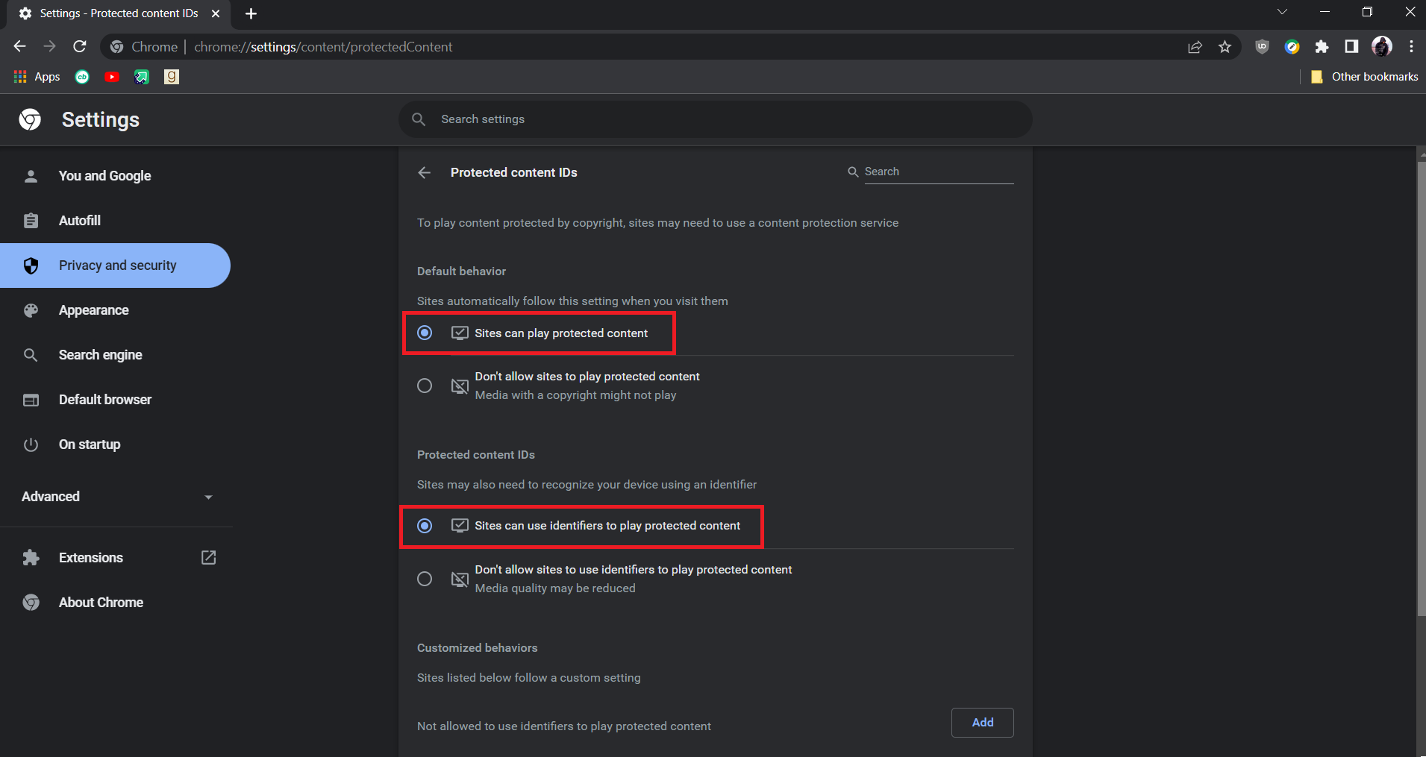Screen dimensions: 1426x757
Task: Bookmark this tab with star icon
Action: 1225,47
